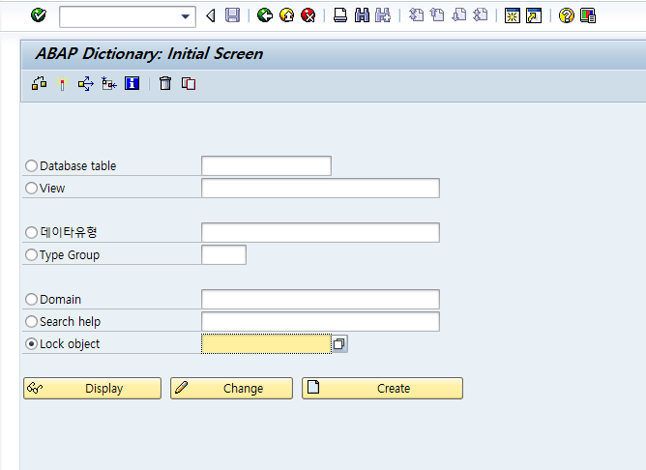Click the Delete trash can icon
The height and width of the screenshot is (470, 646).
[165, 83]
